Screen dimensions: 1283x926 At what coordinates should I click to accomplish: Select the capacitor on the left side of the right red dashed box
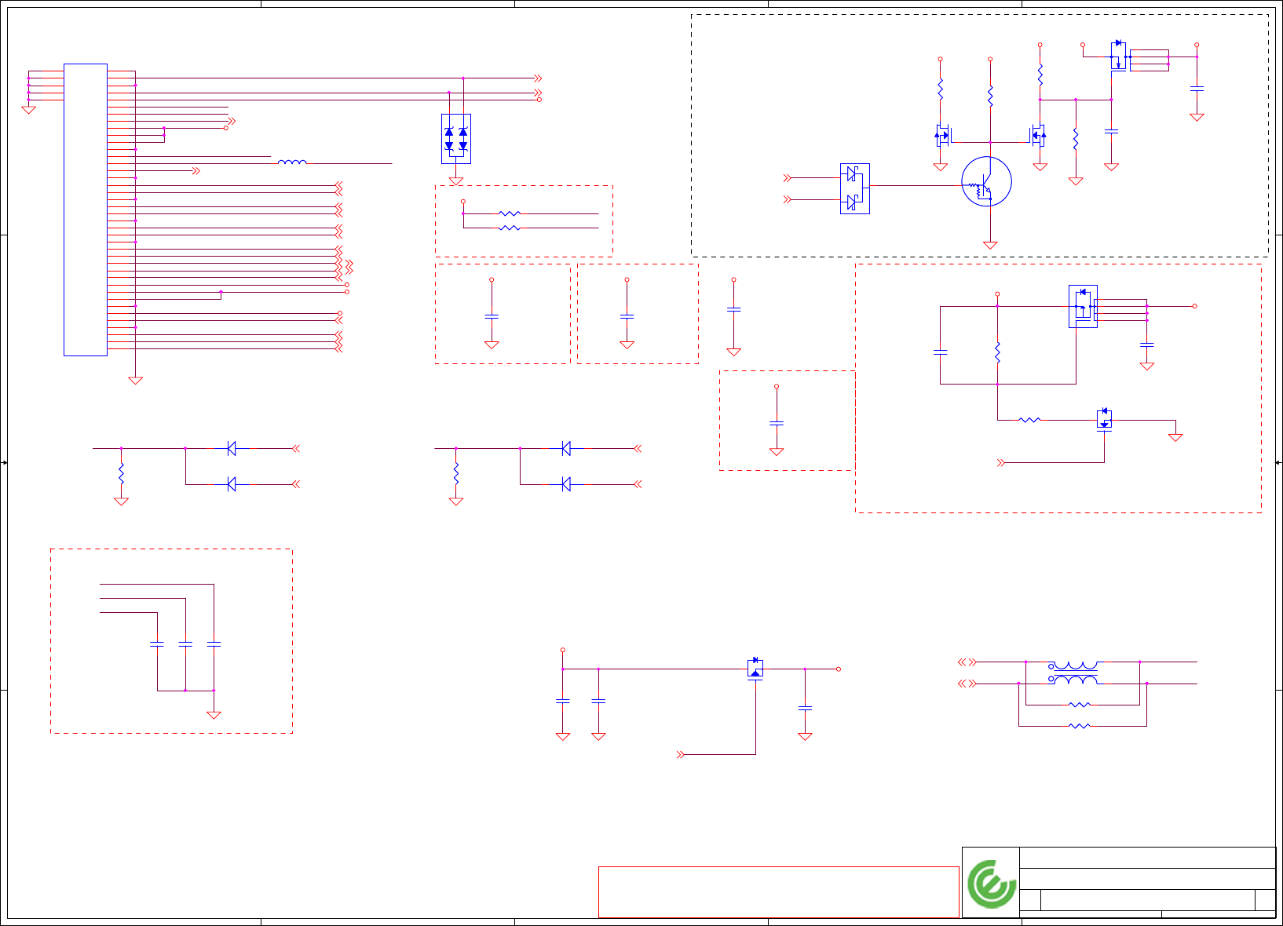[x=940, y=352]
